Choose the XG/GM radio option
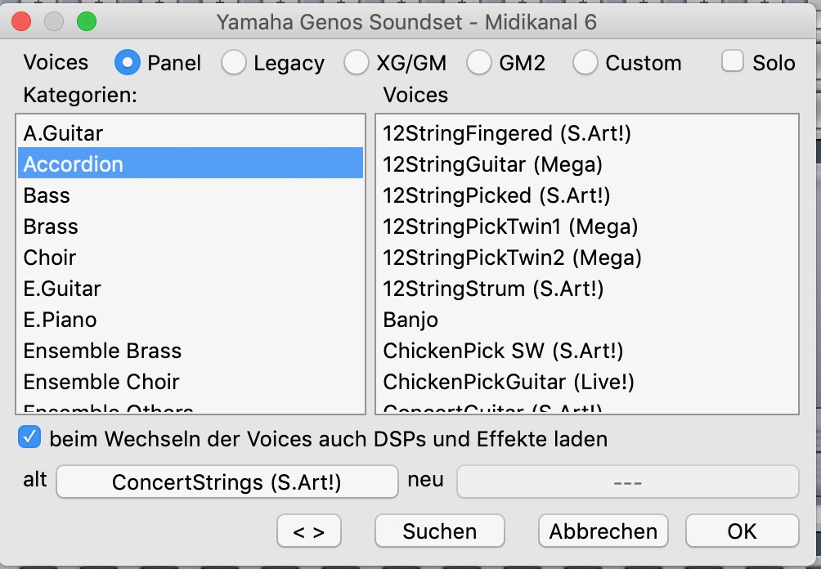This screenshot has height=569, width=821. (357, 63)
